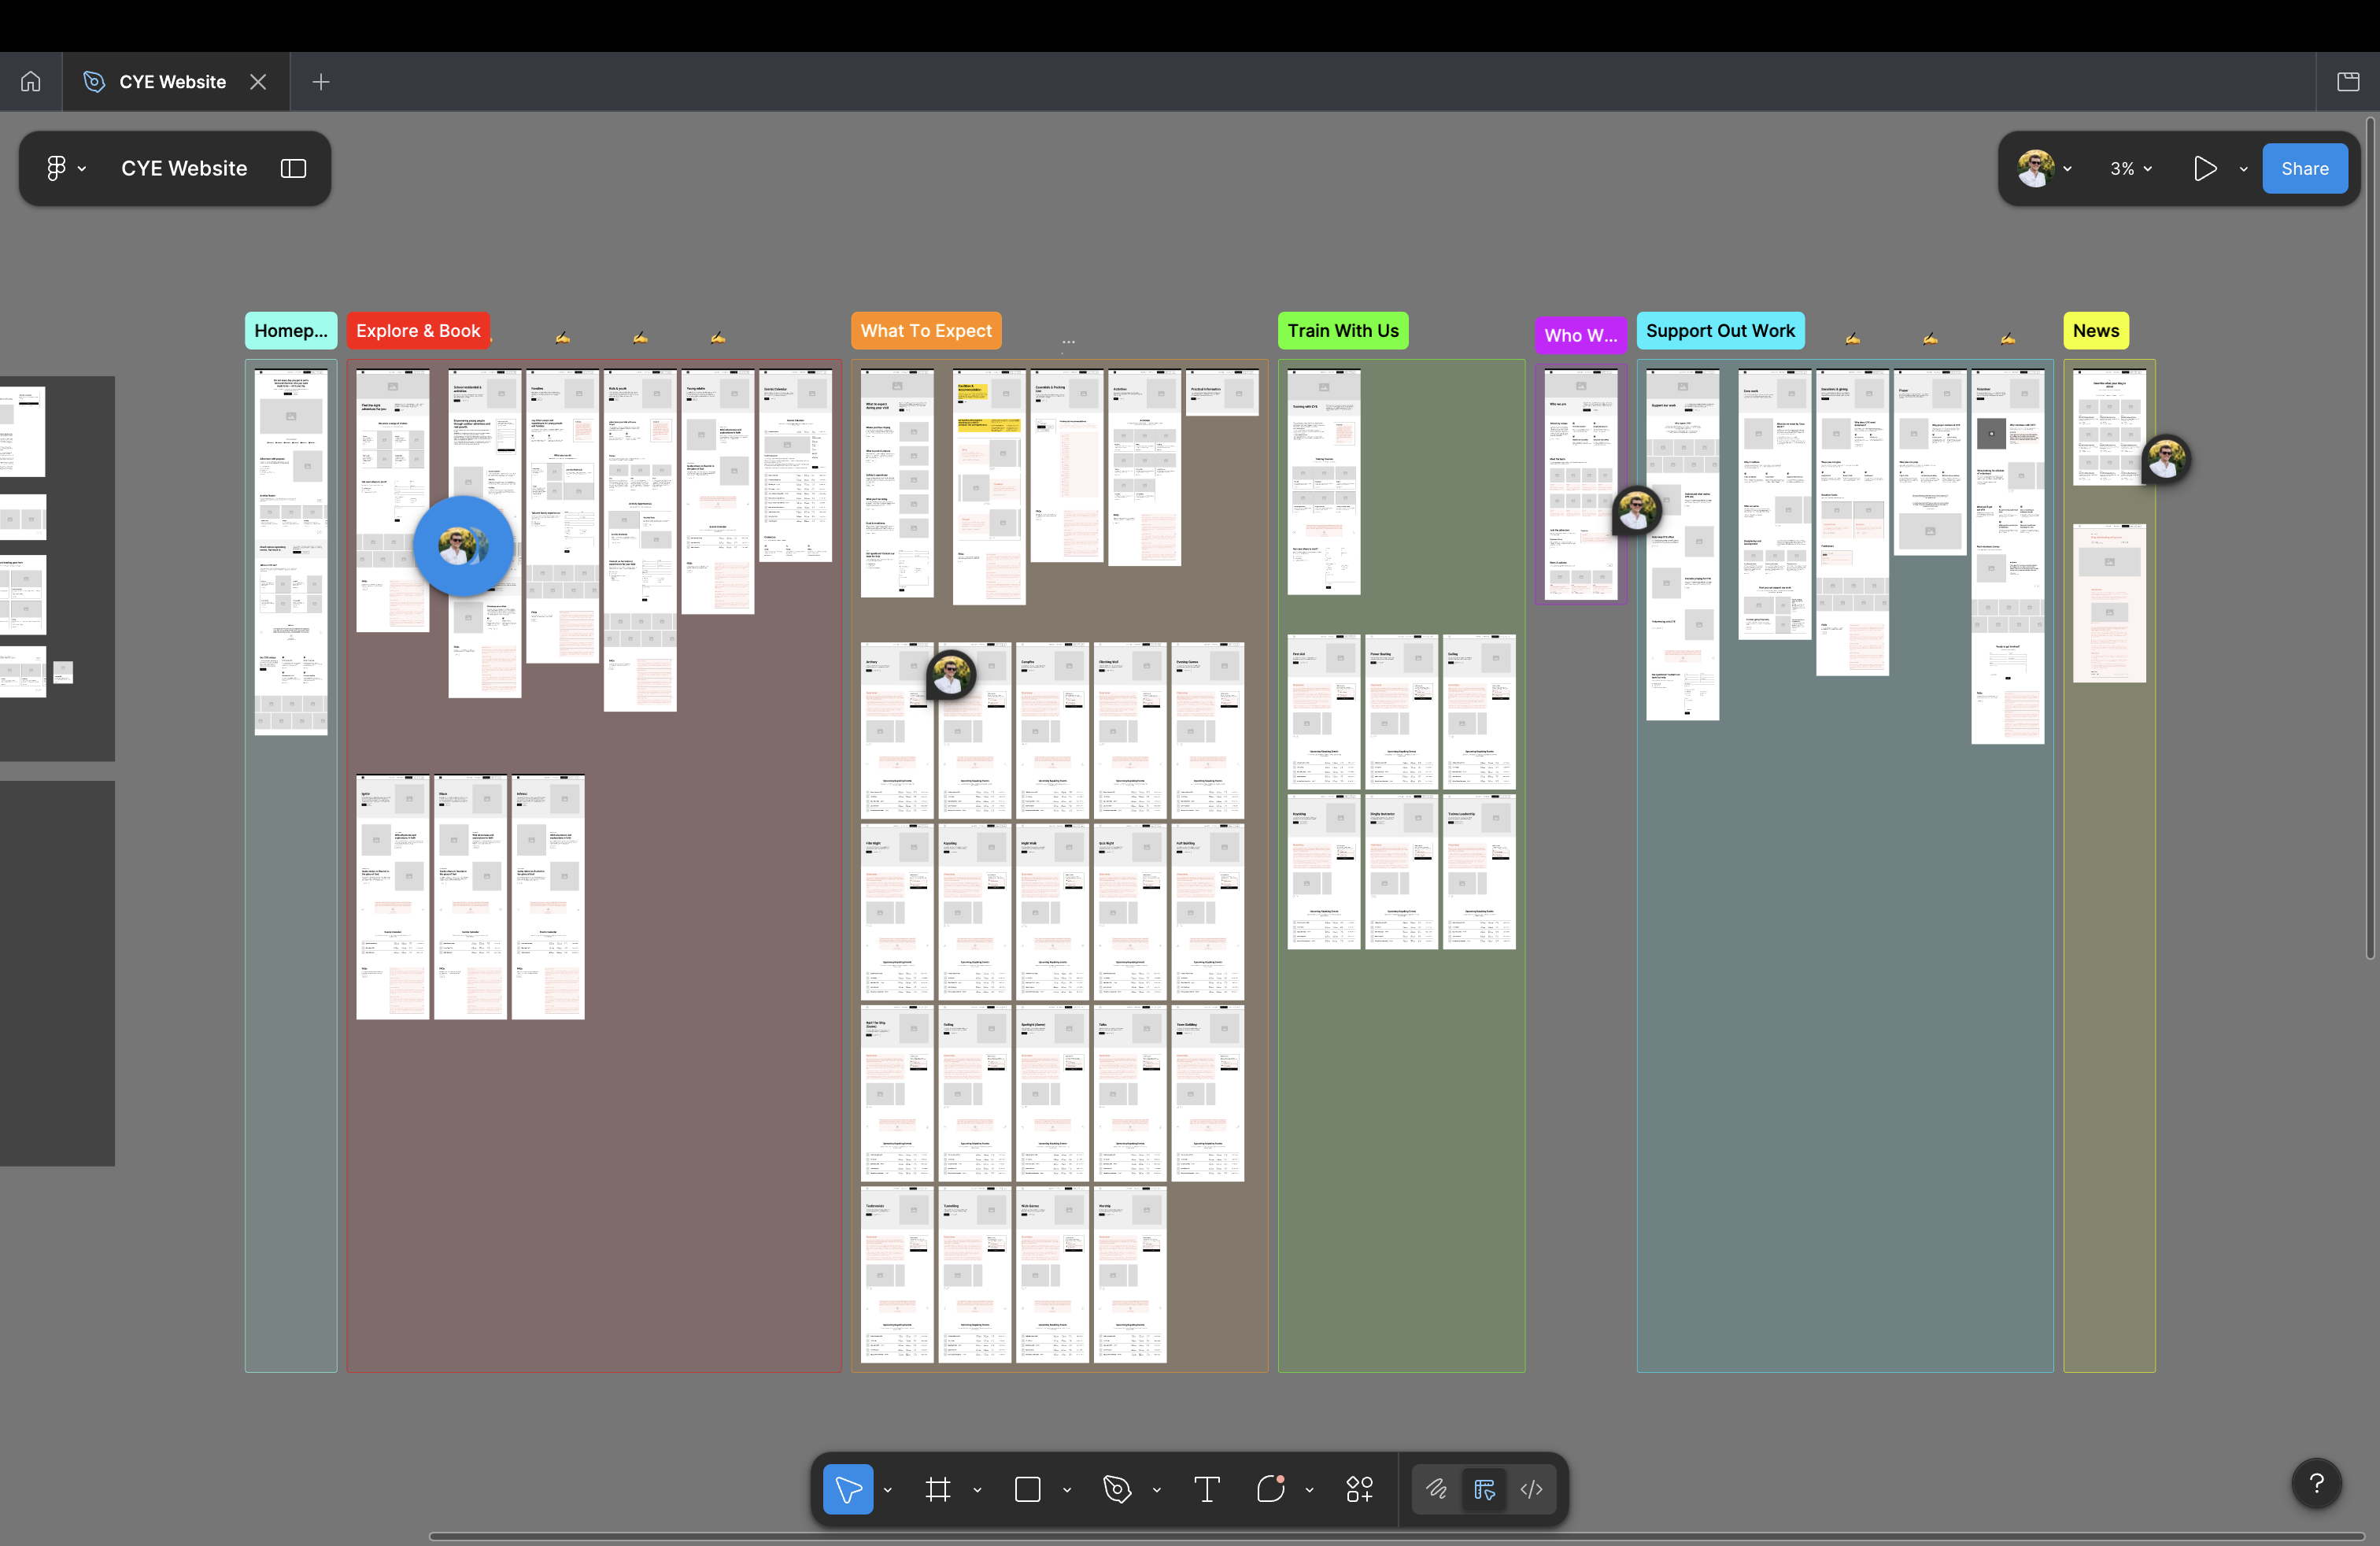Click the Share button
The height and width of the screenshot is (1546, 2380).
click(x=2304, y=168)
